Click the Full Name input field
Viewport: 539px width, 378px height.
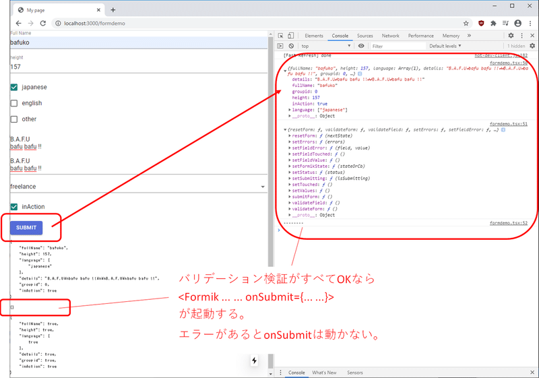click(x=139, y=42)
